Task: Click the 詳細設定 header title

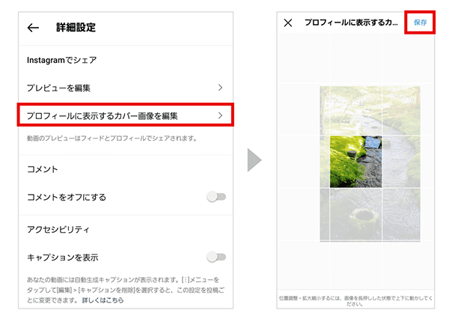Action: [x=76, y=28]
